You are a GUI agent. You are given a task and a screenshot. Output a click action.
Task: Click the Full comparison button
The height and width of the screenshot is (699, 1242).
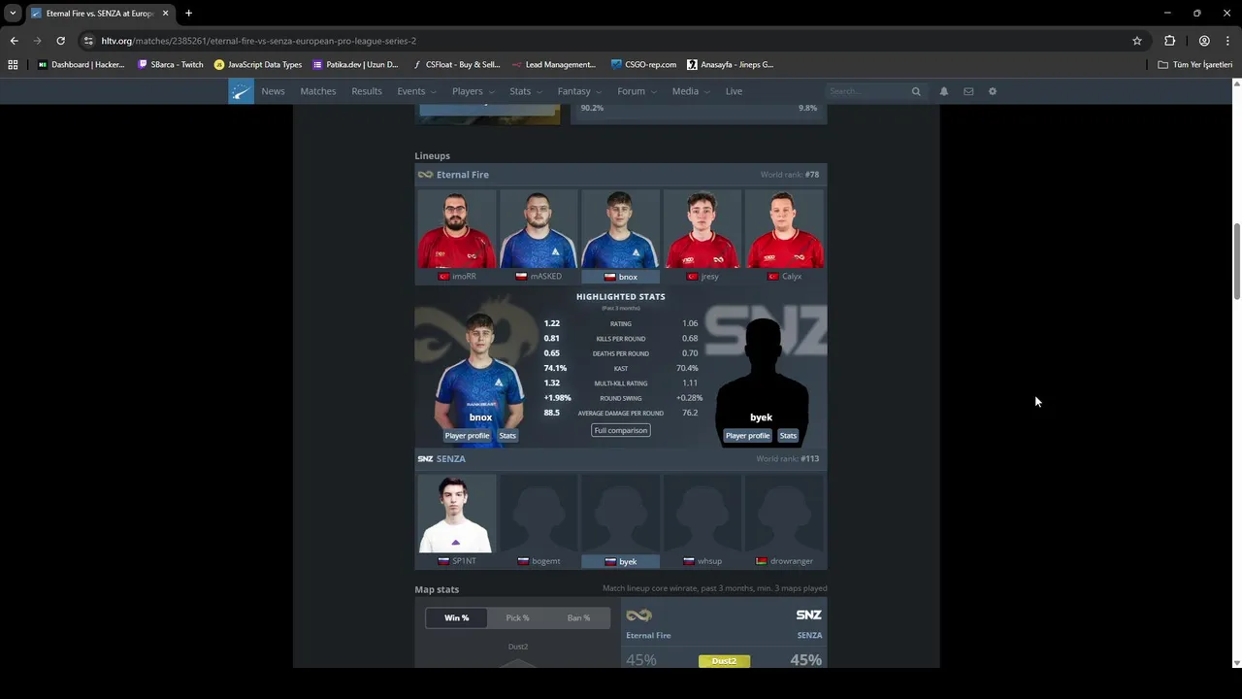click(620, 430)
